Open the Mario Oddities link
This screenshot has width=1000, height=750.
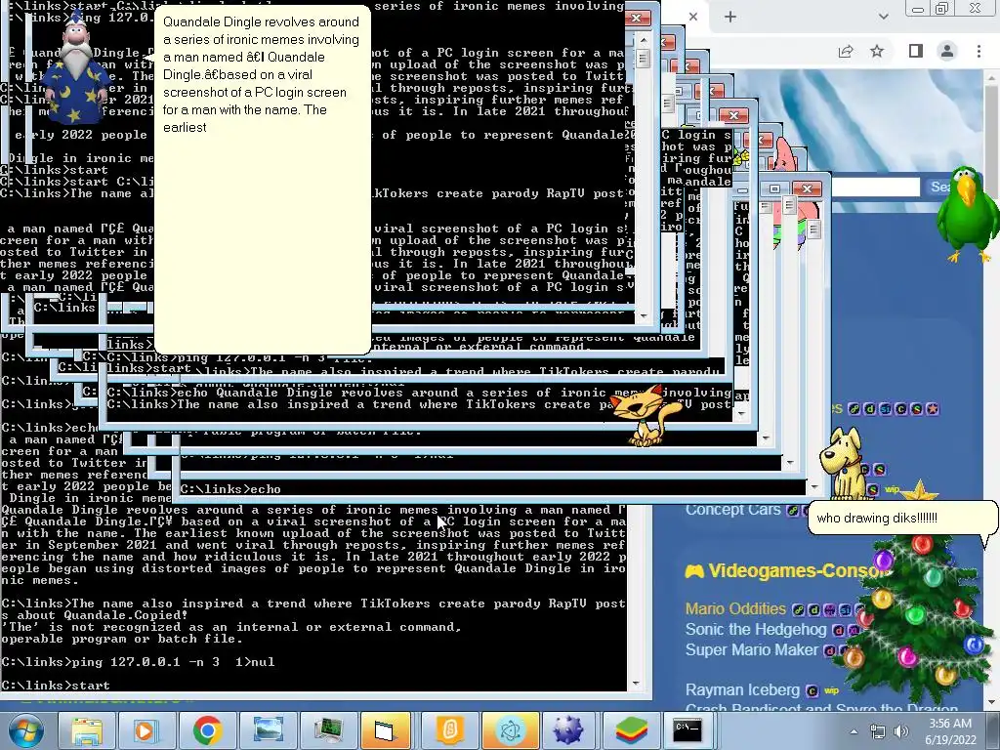point(735,609)
